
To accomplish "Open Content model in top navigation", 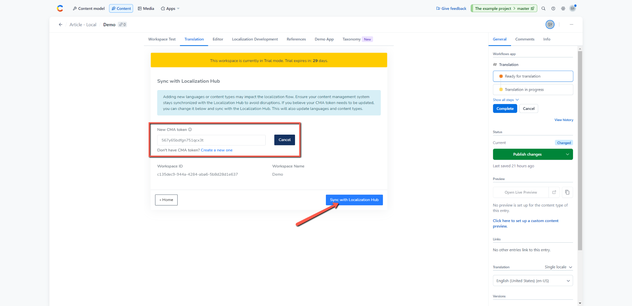I will [89, 9].
